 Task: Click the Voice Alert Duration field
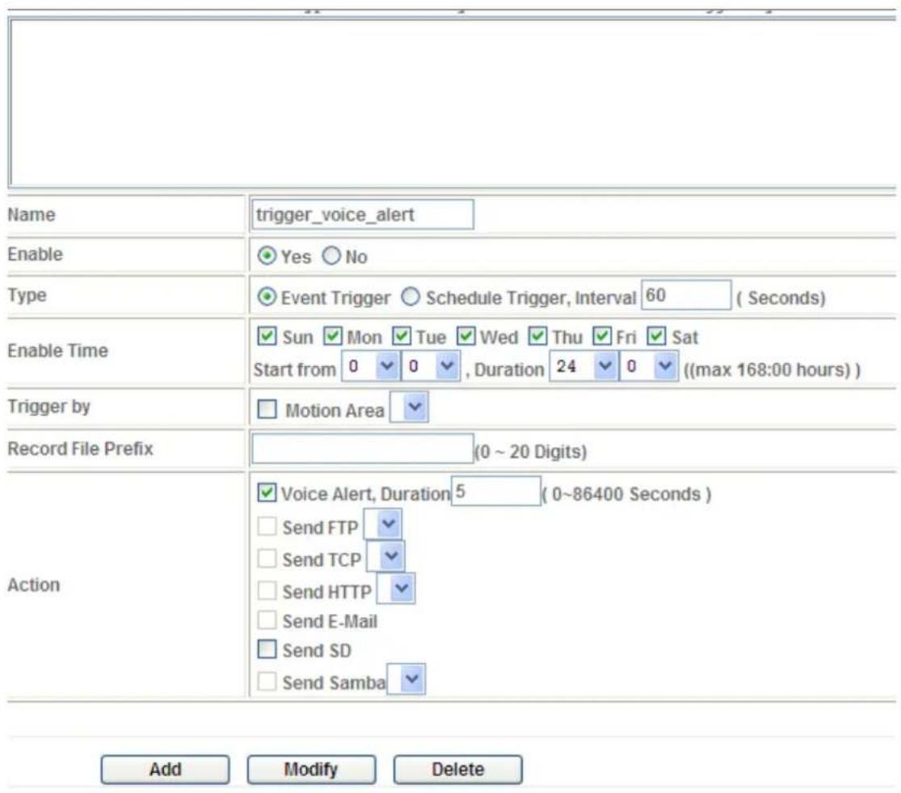pyautogui.click(x=496, y=491)
